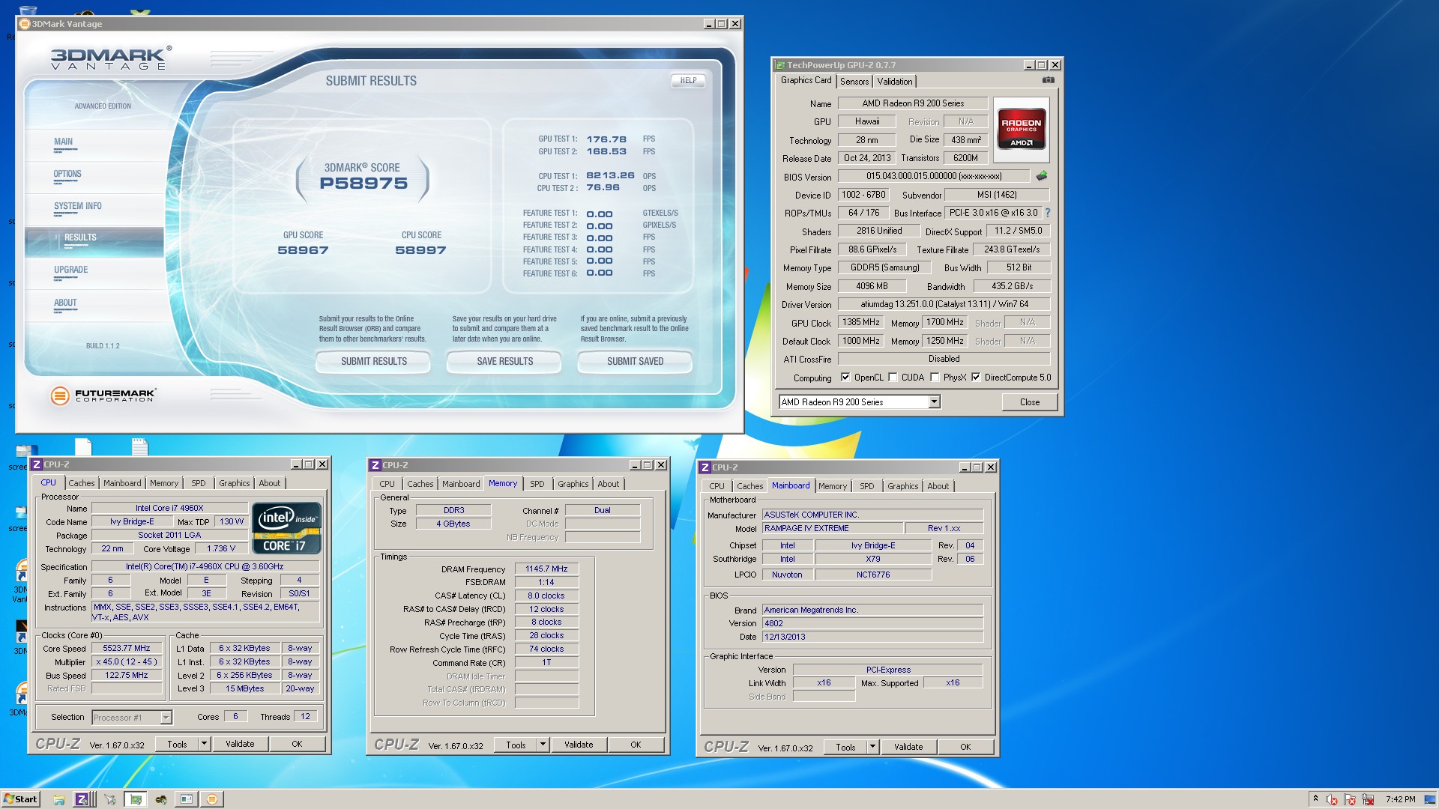Open Windows Explorer from the taskbar
This screenshot has width=1439, height=809.
click(58, 799)
